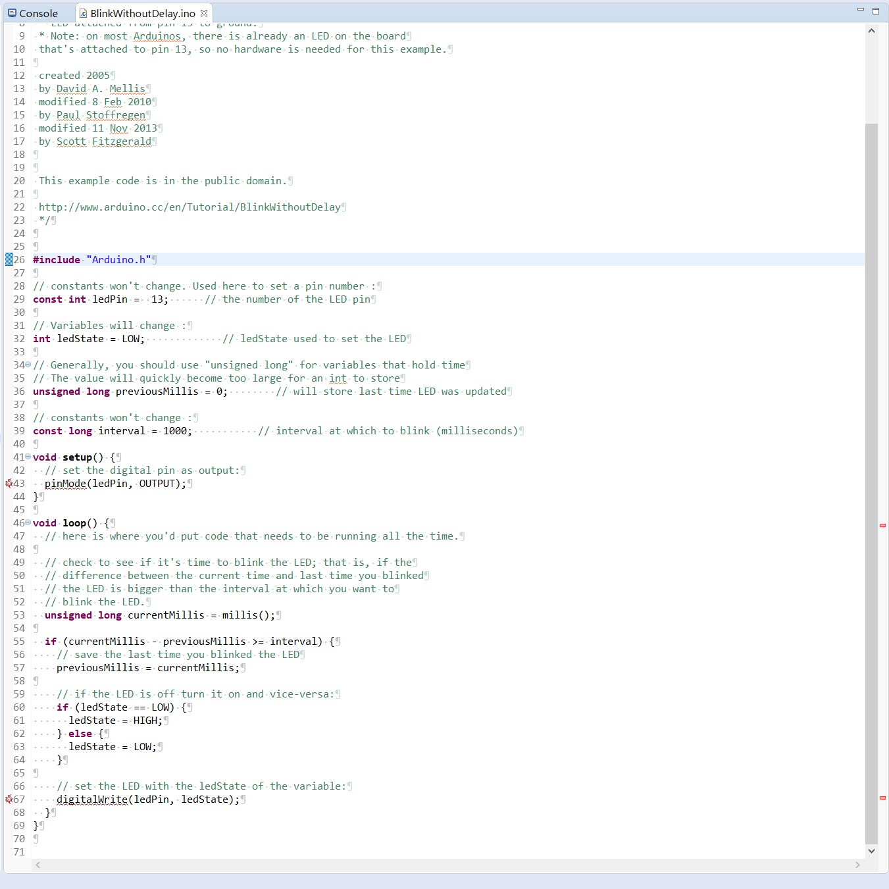Switch to the Console tab
Screen dimensions: 889x889
pos(36,13)
